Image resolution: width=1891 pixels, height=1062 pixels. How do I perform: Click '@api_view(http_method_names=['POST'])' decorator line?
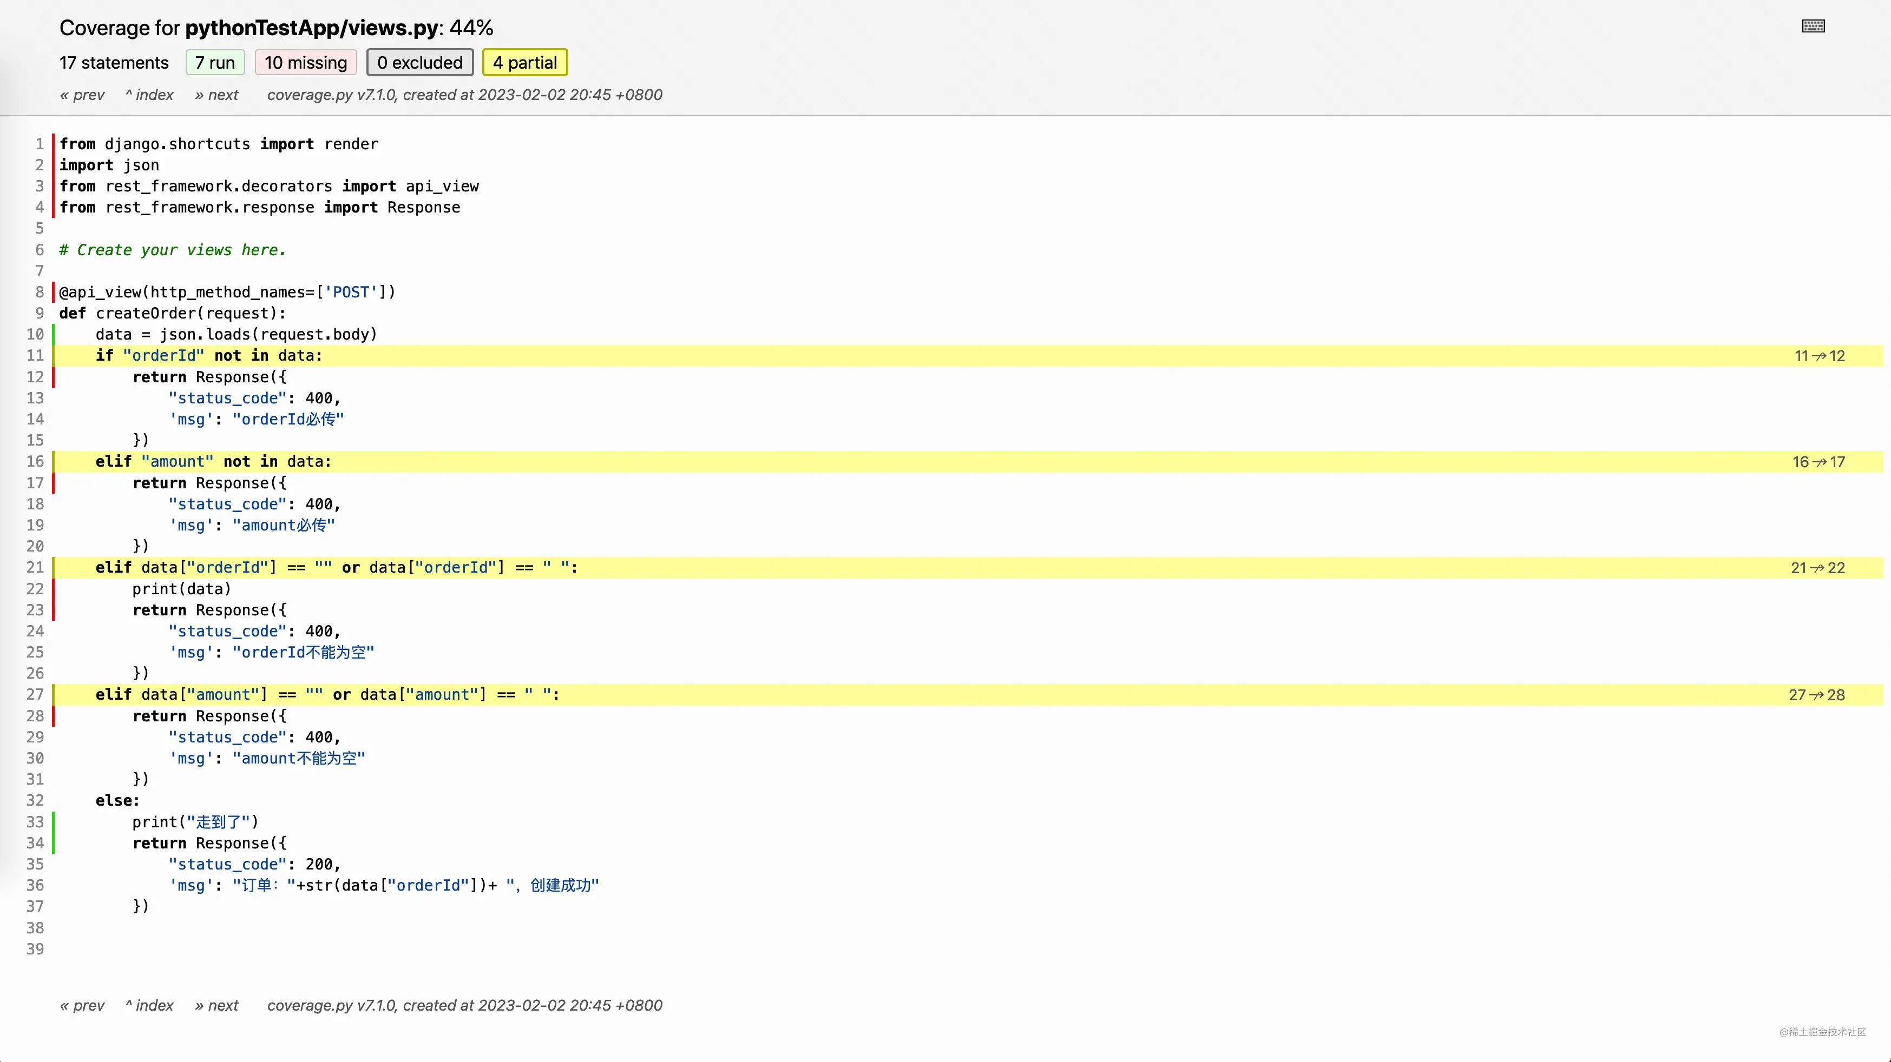pos(227,292)
